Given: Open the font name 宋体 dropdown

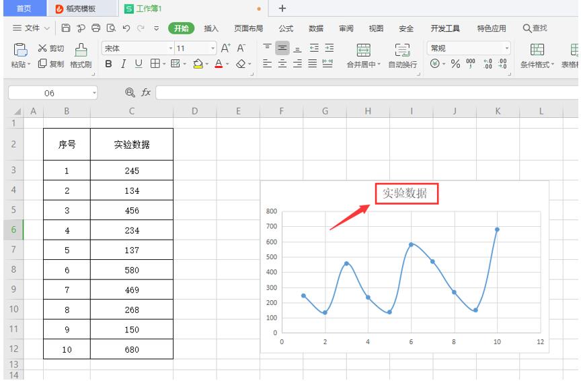Looking at the screenshot, I should 171,48.
